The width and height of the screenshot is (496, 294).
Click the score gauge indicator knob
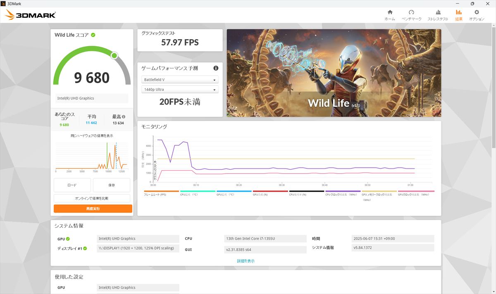[114, 55]
